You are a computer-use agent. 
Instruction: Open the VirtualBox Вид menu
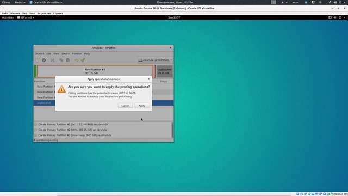coord(24,13)
